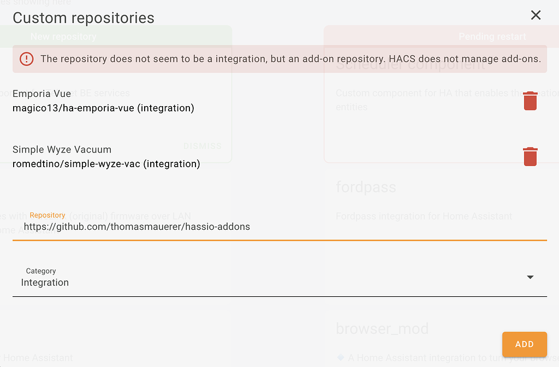Click romedtino/simple-wyze-vac repository path
The width and height of the screenshot is (559, 367).
(x=106, y=163)
